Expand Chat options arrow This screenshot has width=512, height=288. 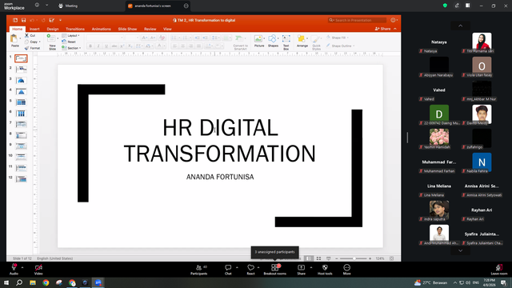click(x=237, y=267)
